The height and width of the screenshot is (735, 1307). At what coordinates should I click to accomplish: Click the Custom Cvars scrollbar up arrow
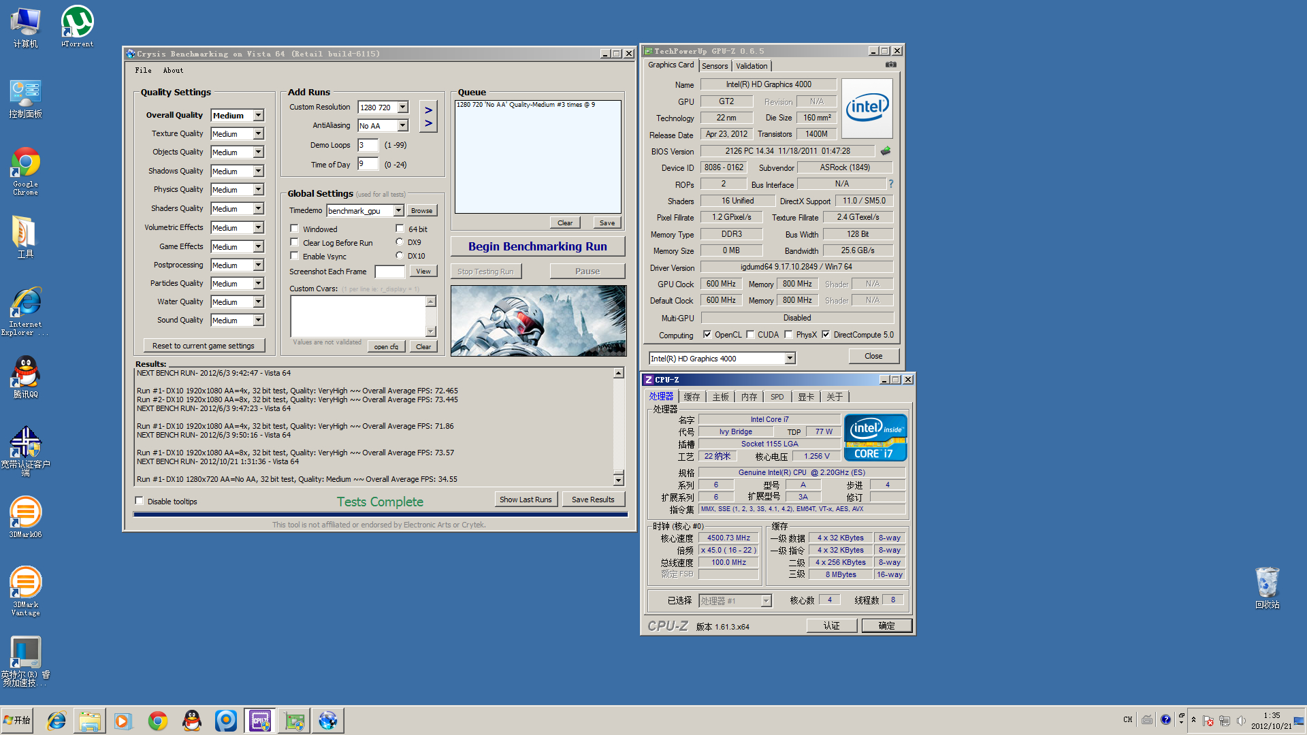[x=431, y=301]
